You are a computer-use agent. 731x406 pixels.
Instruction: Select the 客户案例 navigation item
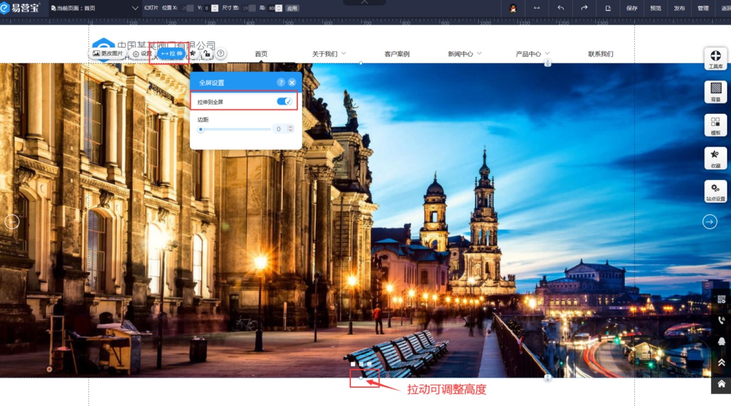coord(397,54)
